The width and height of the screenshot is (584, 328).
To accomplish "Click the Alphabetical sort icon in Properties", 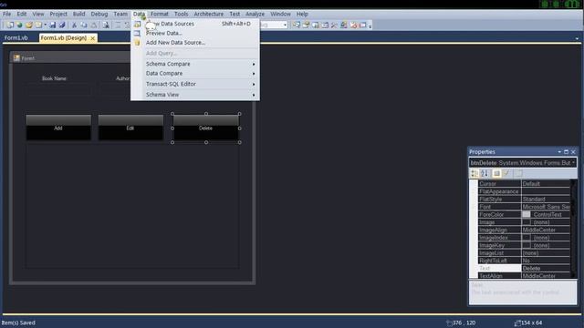I will [x=485, y=173].
